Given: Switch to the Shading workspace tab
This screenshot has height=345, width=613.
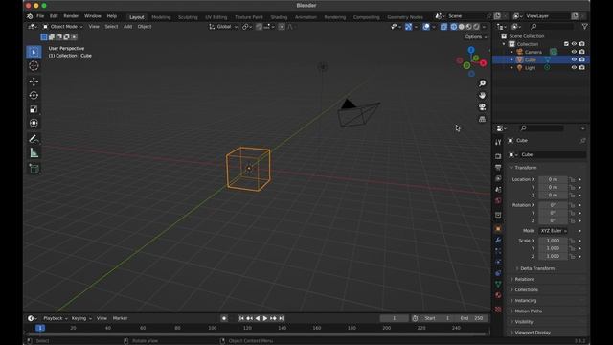Looking at the screenshot, I should [279, 17].
